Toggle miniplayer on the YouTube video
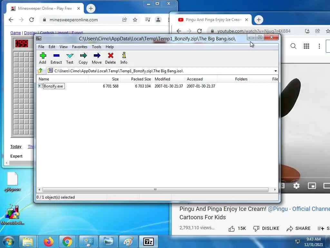Viewport: 330px width, 248px height. [312, 186]
